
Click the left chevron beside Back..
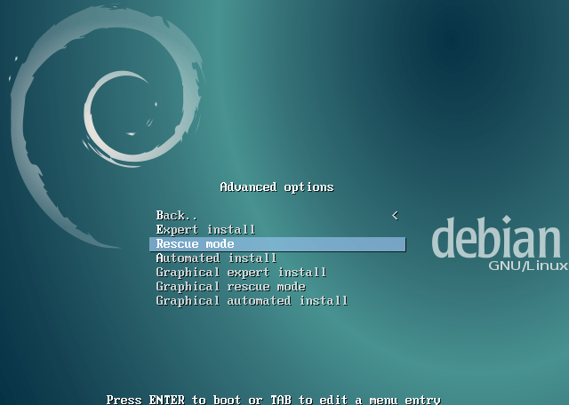pos(395,216)
